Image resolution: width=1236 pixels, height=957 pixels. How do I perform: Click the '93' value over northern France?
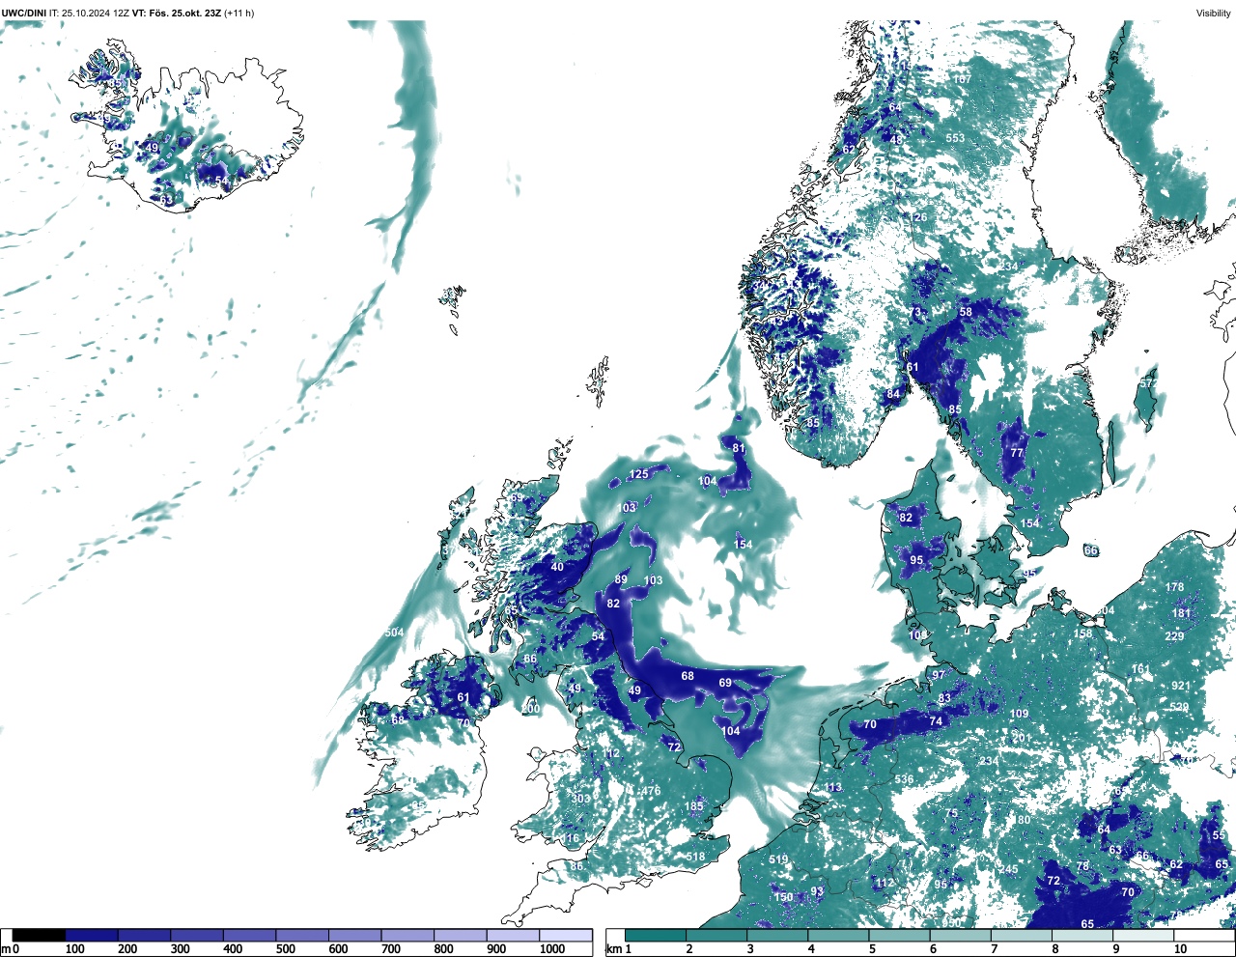[817, 891]
